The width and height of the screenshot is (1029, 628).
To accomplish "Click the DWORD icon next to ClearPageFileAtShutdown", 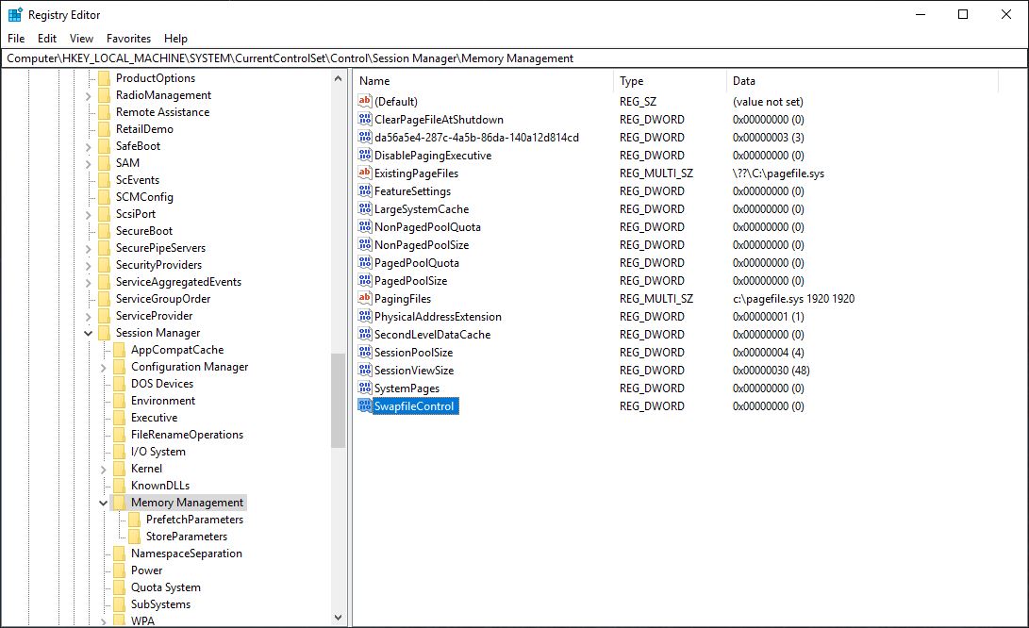I will (365, 120).
